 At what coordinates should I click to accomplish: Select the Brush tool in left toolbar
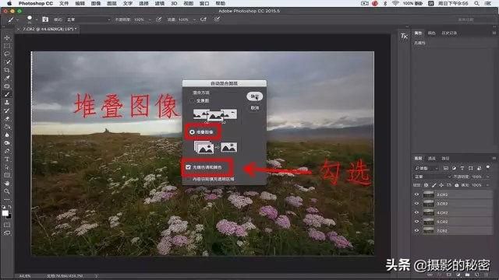(7, 94)
